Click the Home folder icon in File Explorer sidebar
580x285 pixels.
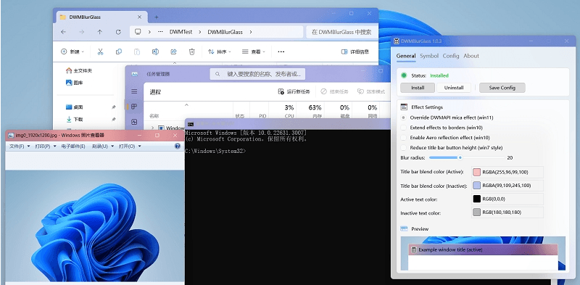tap(68, 70)
